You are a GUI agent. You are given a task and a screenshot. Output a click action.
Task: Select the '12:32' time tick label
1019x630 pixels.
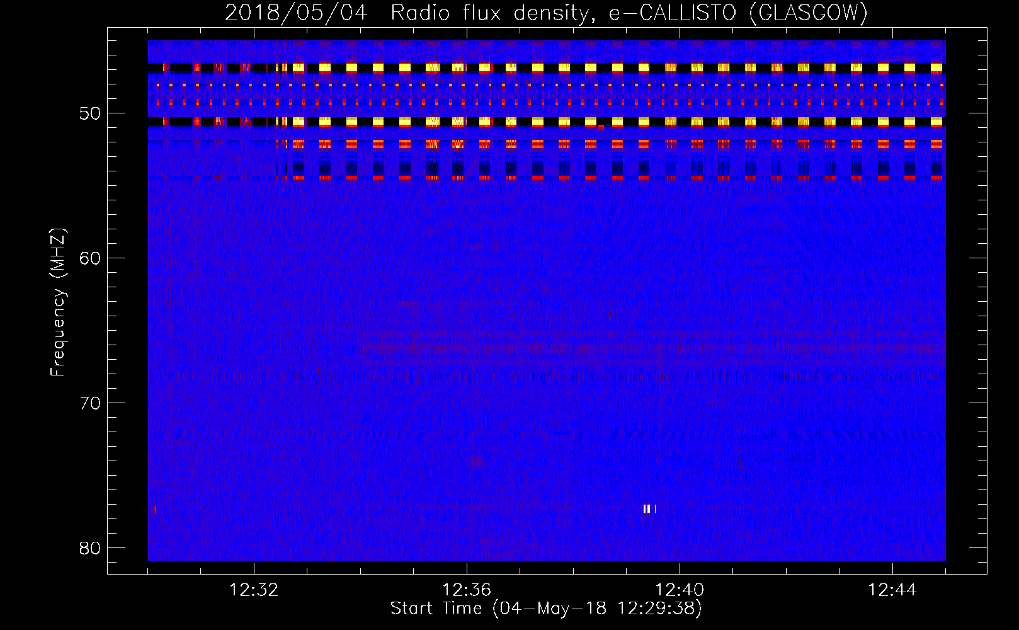coord(254,590)
